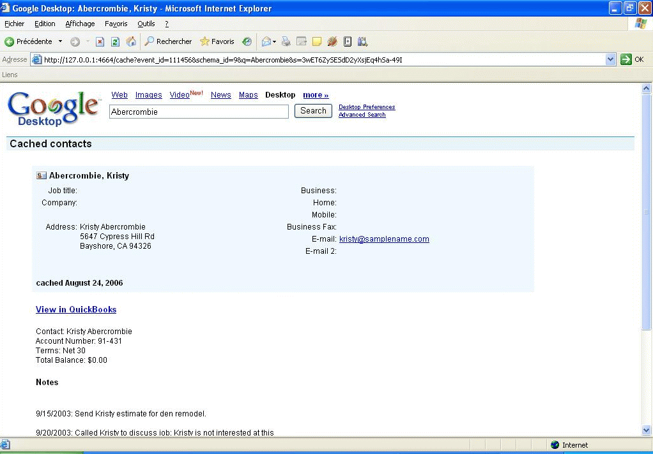The image size is (653, 454).
Task: Click Terms: Net 30 text
Action: click(61, 351)
